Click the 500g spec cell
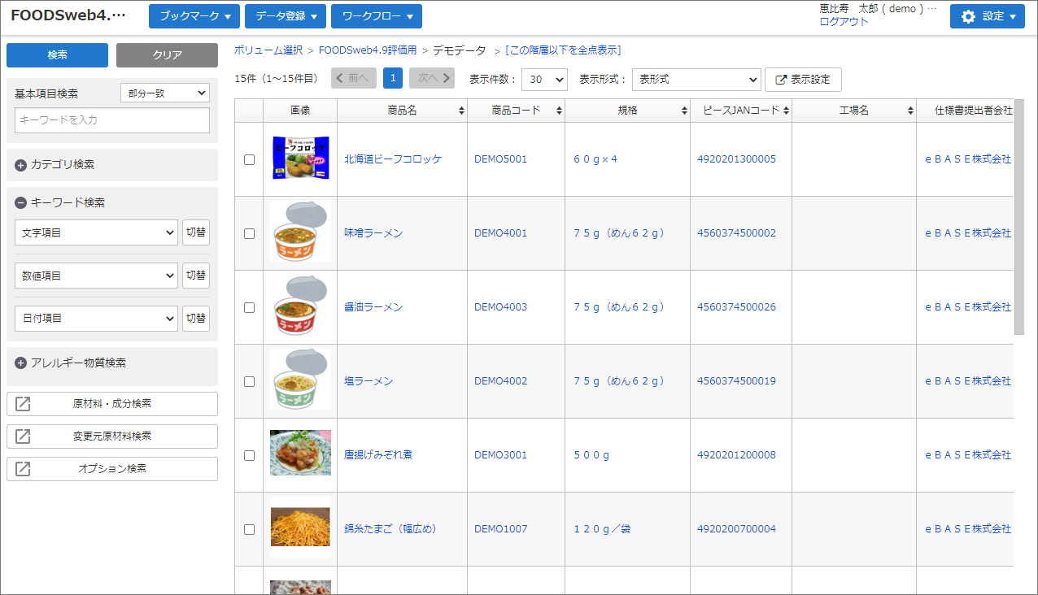Viewport: 1038px width, 595px height. [x=591, y=455]
